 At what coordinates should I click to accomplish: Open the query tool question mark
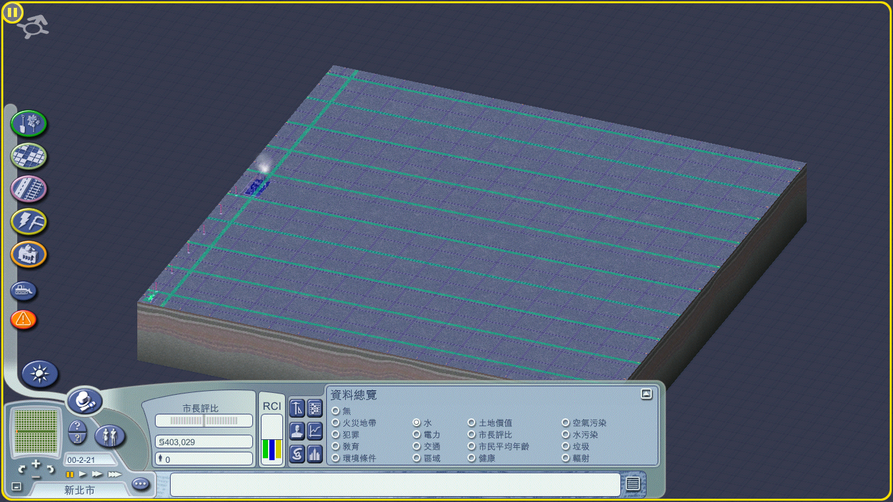click(x=78, y=426)
